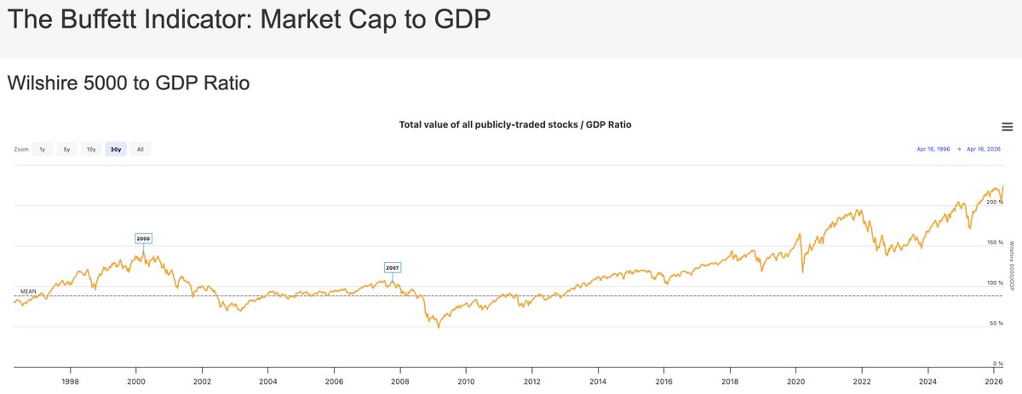This screenshot has width=1022, height=394.
Task: Click the 50 % y-axis label
Action: (x=994, y=323)
